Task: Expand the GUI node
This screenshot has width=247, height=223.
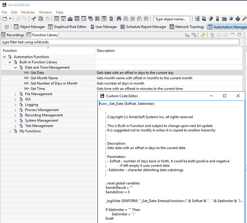Action: pos(16,100)
